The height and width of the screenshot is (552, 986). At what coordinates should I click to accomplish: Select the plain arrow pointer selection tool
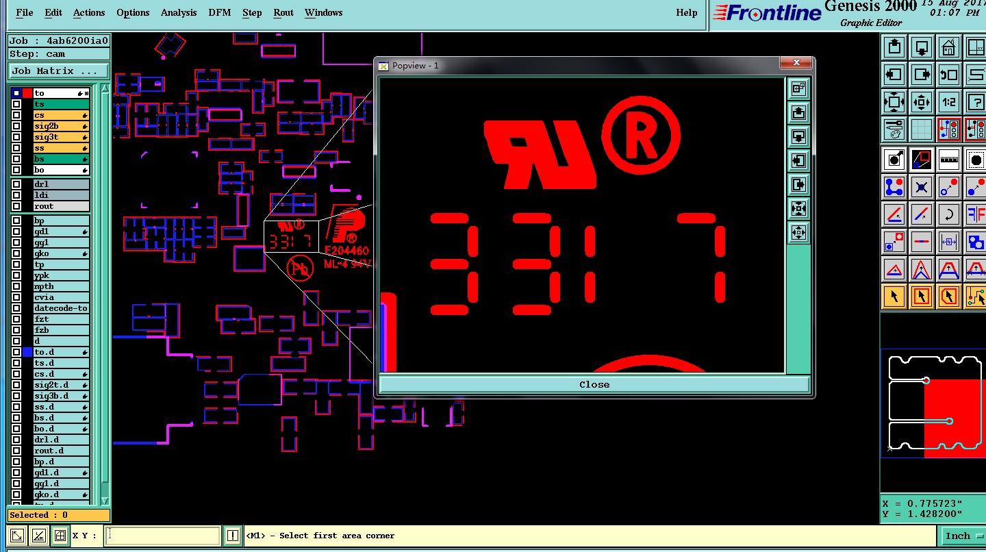coord(894,297)
